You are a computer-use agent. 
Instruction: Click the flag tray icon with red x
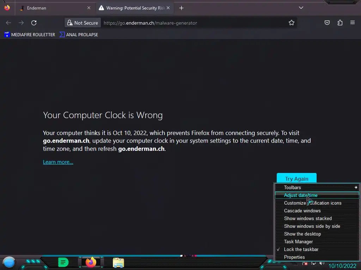point(305,264)
